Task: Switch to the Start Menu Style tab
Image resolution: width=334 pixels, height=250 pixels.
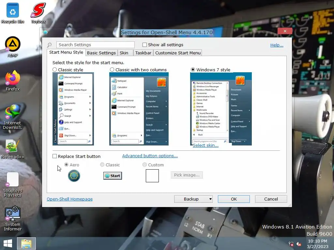Action: click(66, 52)
